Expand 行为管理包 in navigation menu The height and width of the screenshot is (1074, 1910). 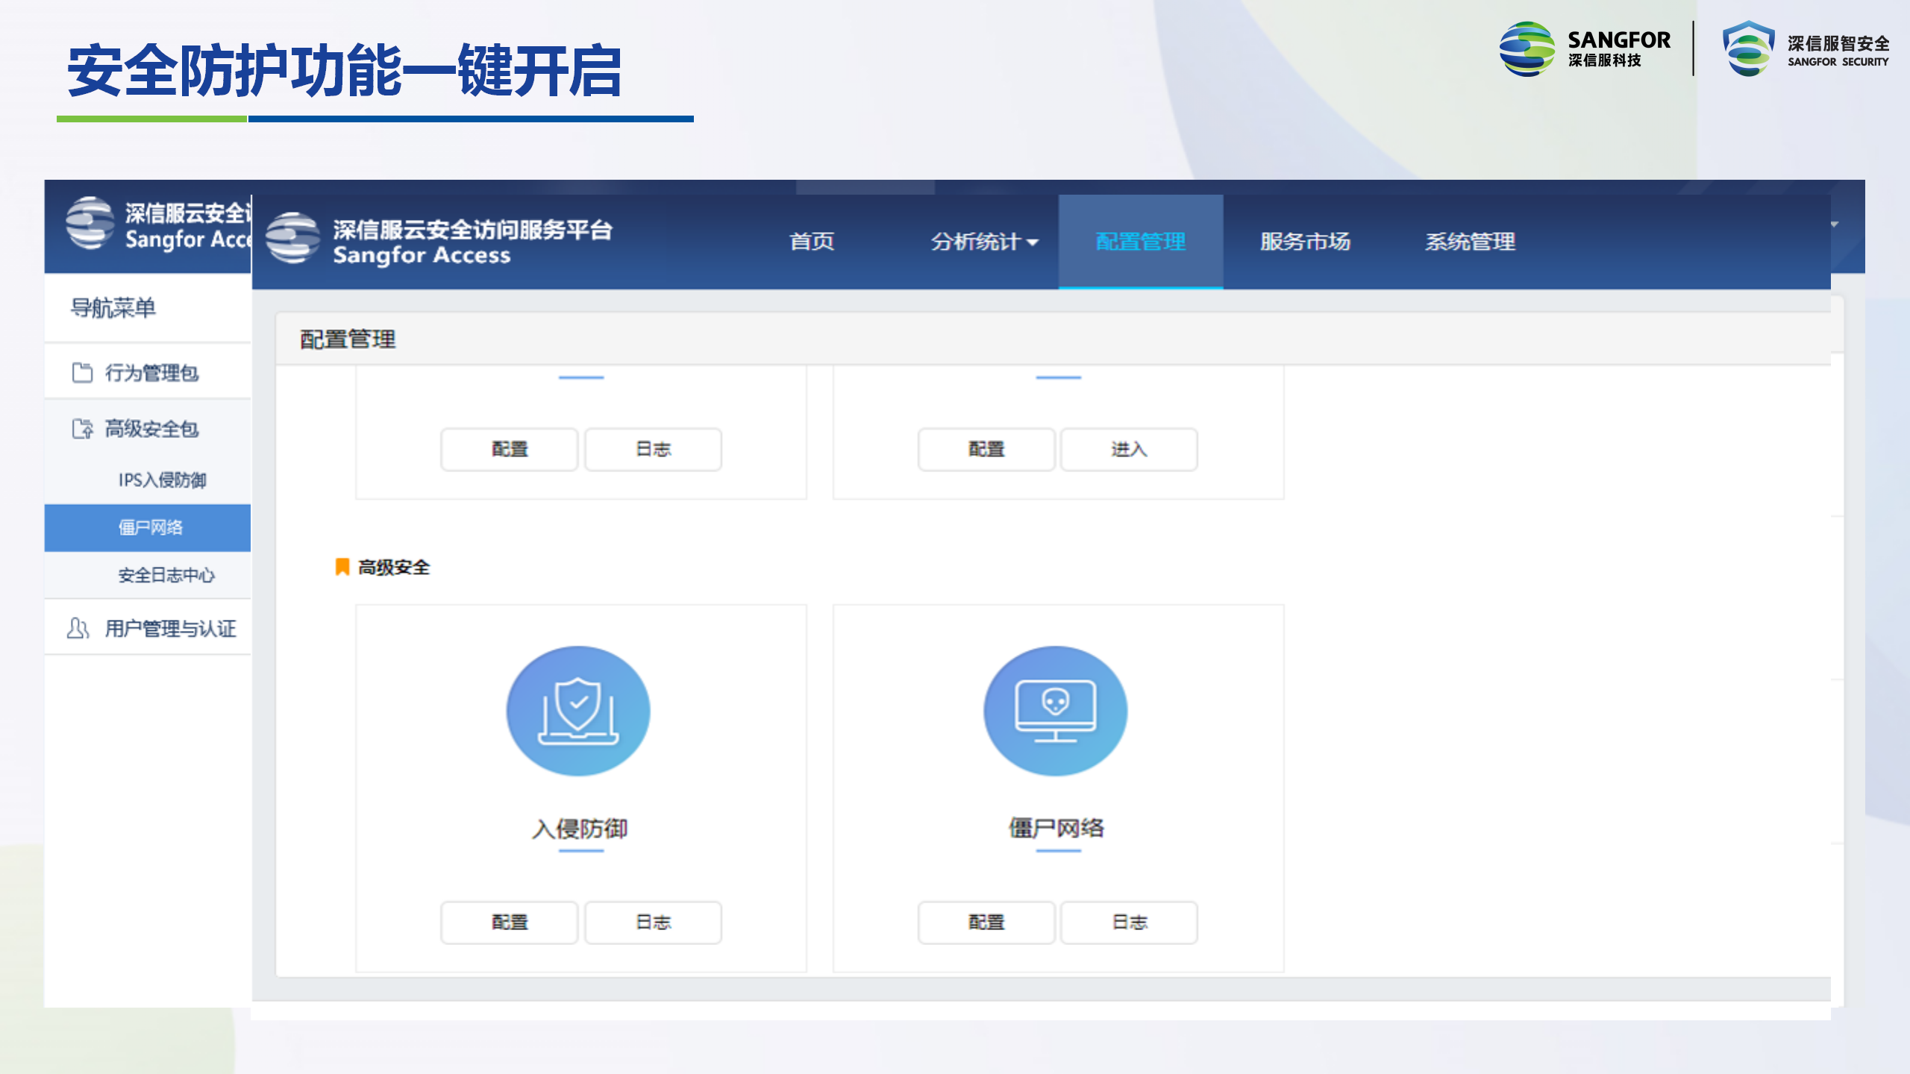tap(148, 372)
